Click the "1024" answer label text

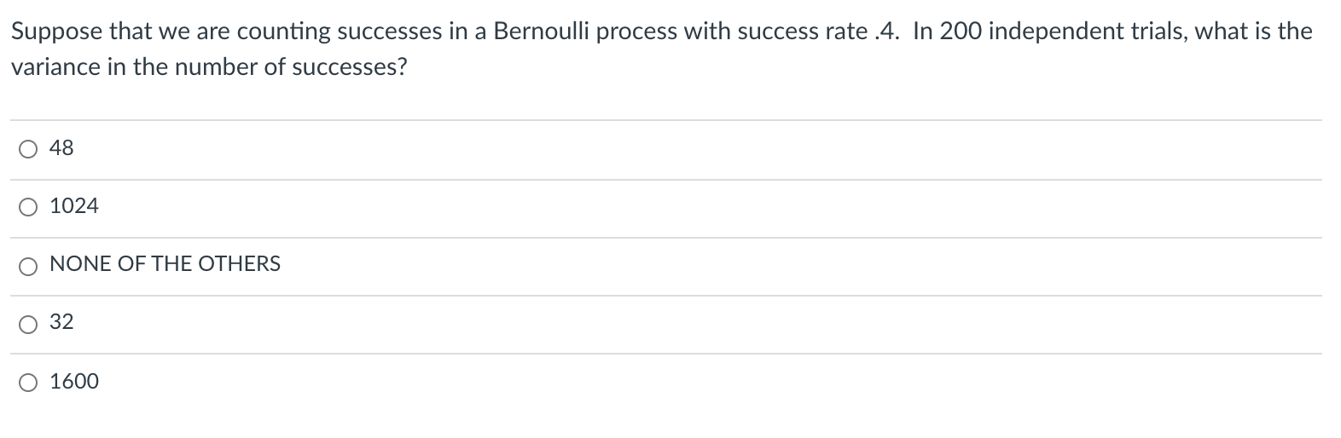[x=74, y=206]
